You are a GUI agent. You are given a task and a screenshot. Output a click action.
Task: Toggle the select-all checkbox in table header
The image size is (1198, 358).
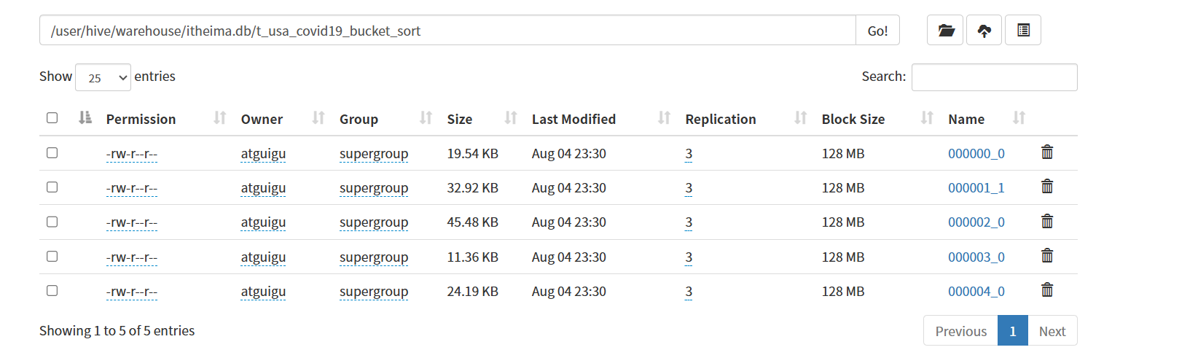[x=52, y=117]
